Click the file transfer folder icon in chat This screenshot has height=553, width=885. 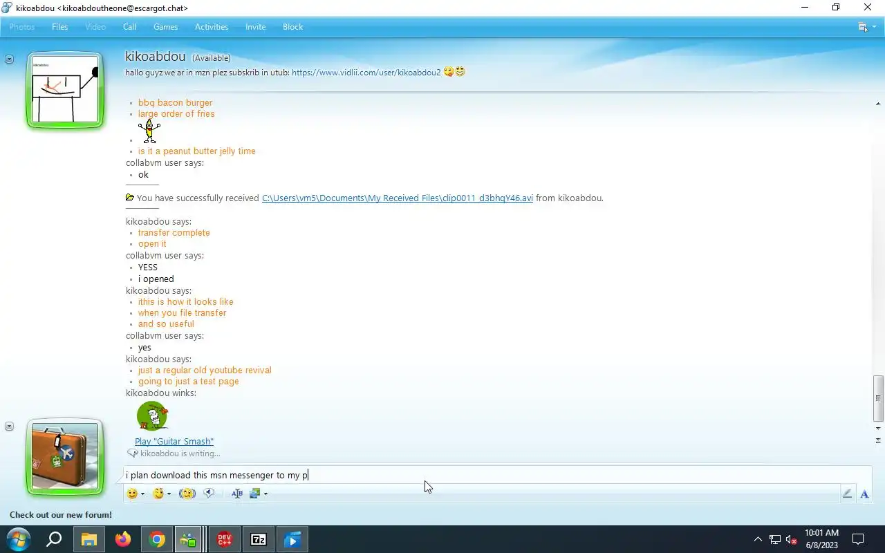pos(130,198)
